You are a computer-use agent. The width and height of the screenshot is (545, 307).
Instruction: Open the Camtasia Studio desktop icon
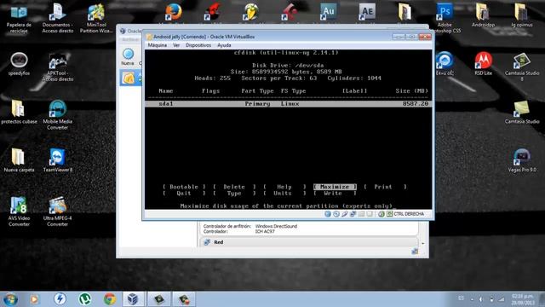coord(522,112)
